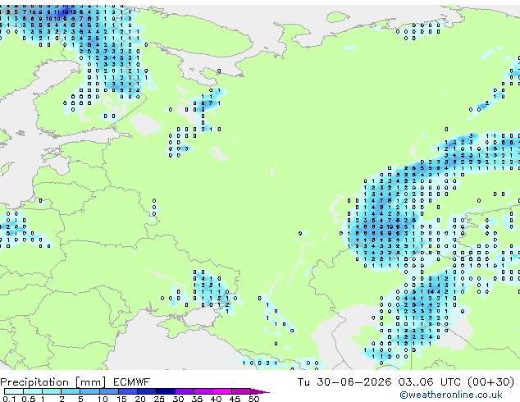The image size is (520, 402).
Task: Click the 25–30 mm navy legend swatch
Action: [x=165, y=391]
